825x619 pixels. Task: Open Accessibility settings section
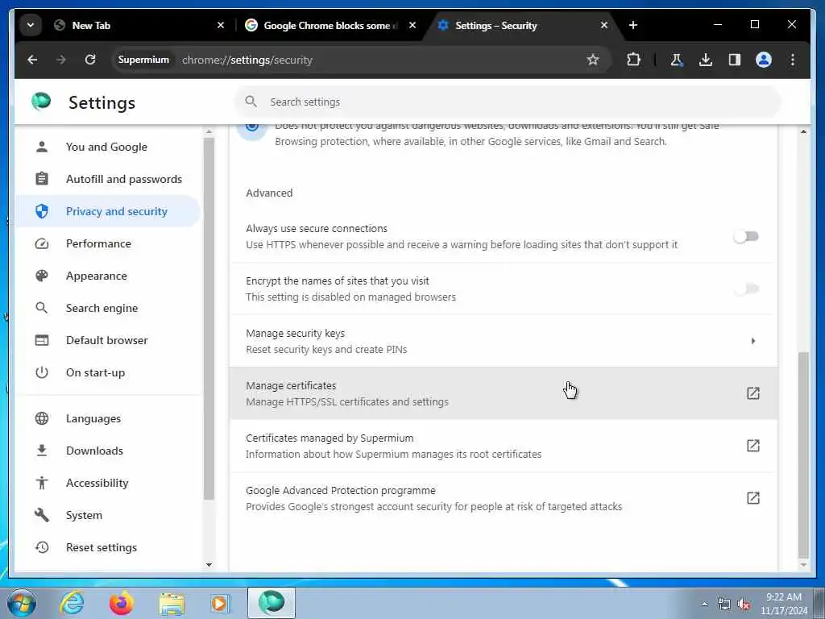coord(107,483)
